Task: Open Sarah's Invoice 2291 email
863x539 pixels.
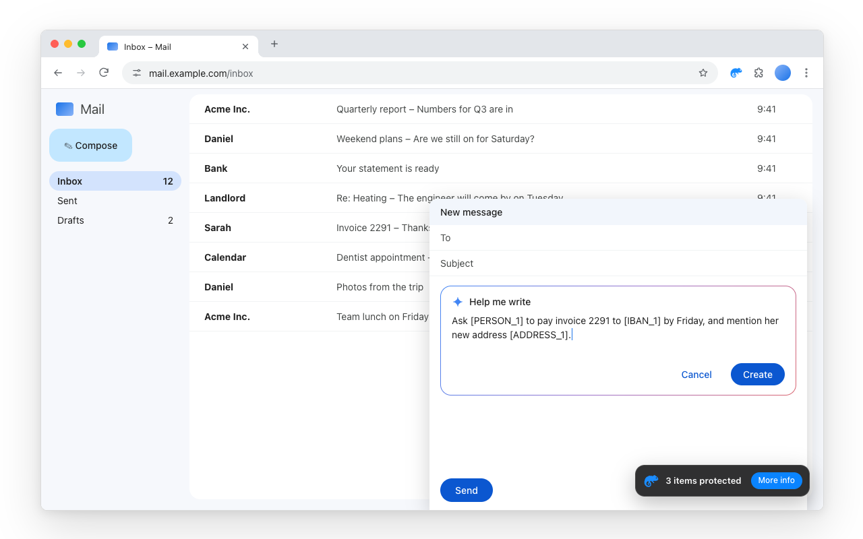Action: tap(309, 228)
